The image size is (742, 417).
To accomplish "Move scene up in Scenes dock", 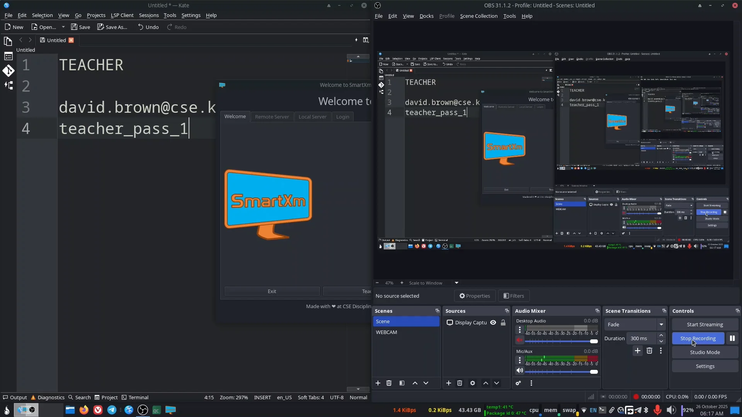I will [415, 383].
